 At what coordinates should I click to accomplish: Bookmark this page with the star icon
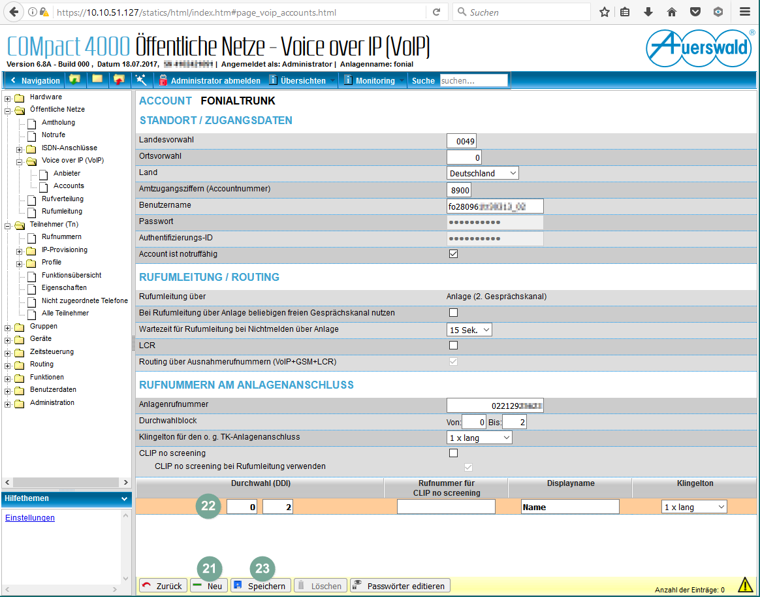pos(605,12)
